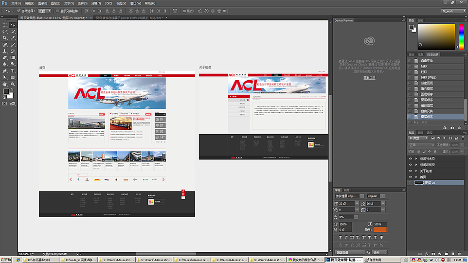Click the layer style fx icon

tap(427, 254)
